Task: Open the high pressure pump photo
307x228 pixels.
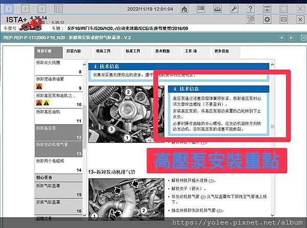Action: [x=126, y=114]
